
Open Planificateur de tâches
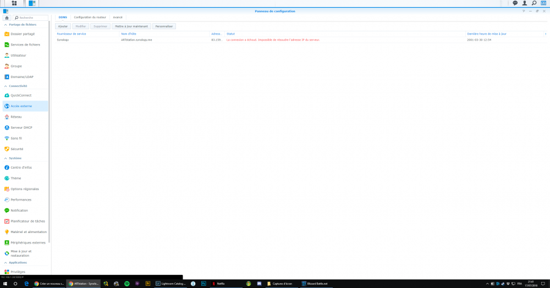coord(25,221)
